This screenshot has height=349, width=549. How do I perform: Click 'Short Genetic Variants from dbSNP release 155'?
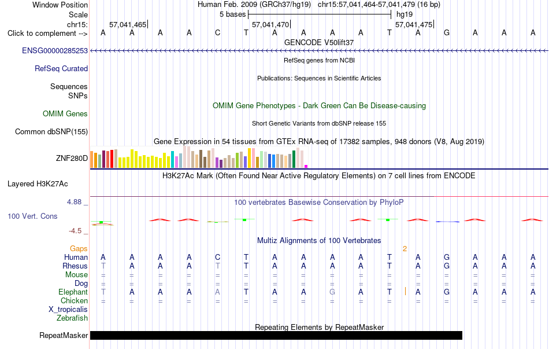point(319,123)
